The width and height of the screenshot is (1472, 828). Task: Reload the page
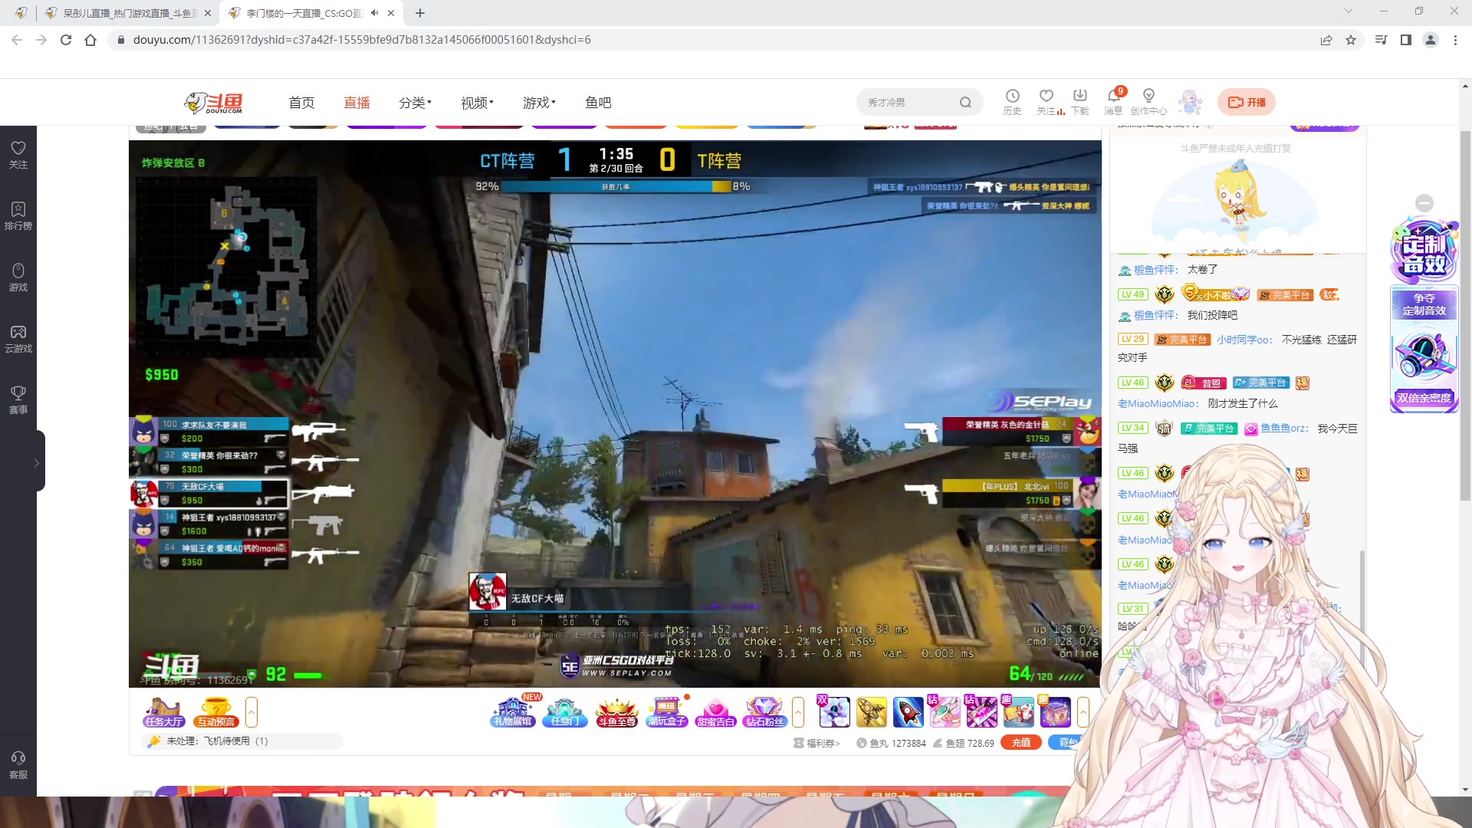point(66,40)
